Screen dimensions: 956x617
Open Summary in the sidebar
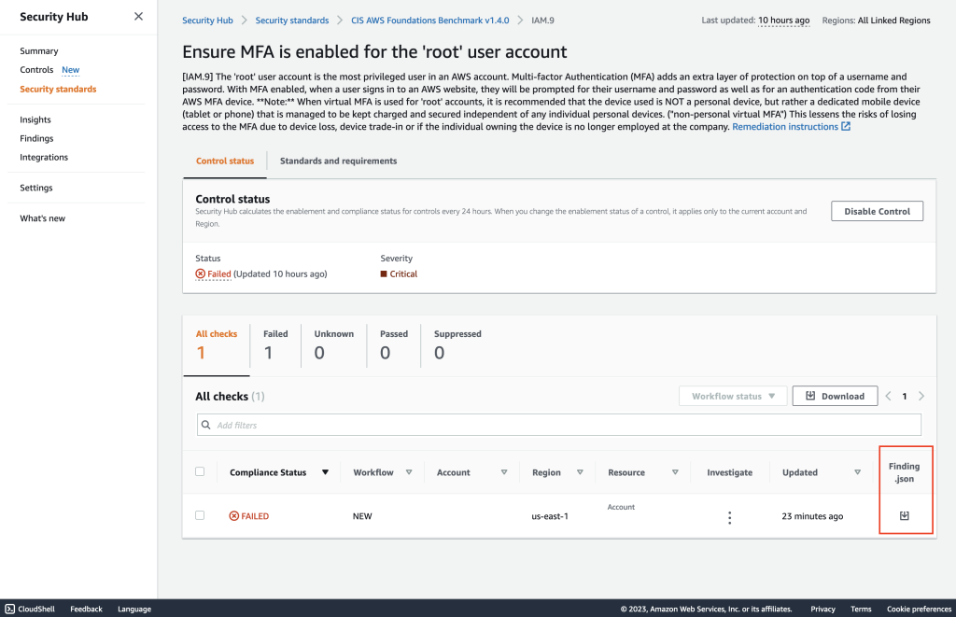click(x=39, y=51)
